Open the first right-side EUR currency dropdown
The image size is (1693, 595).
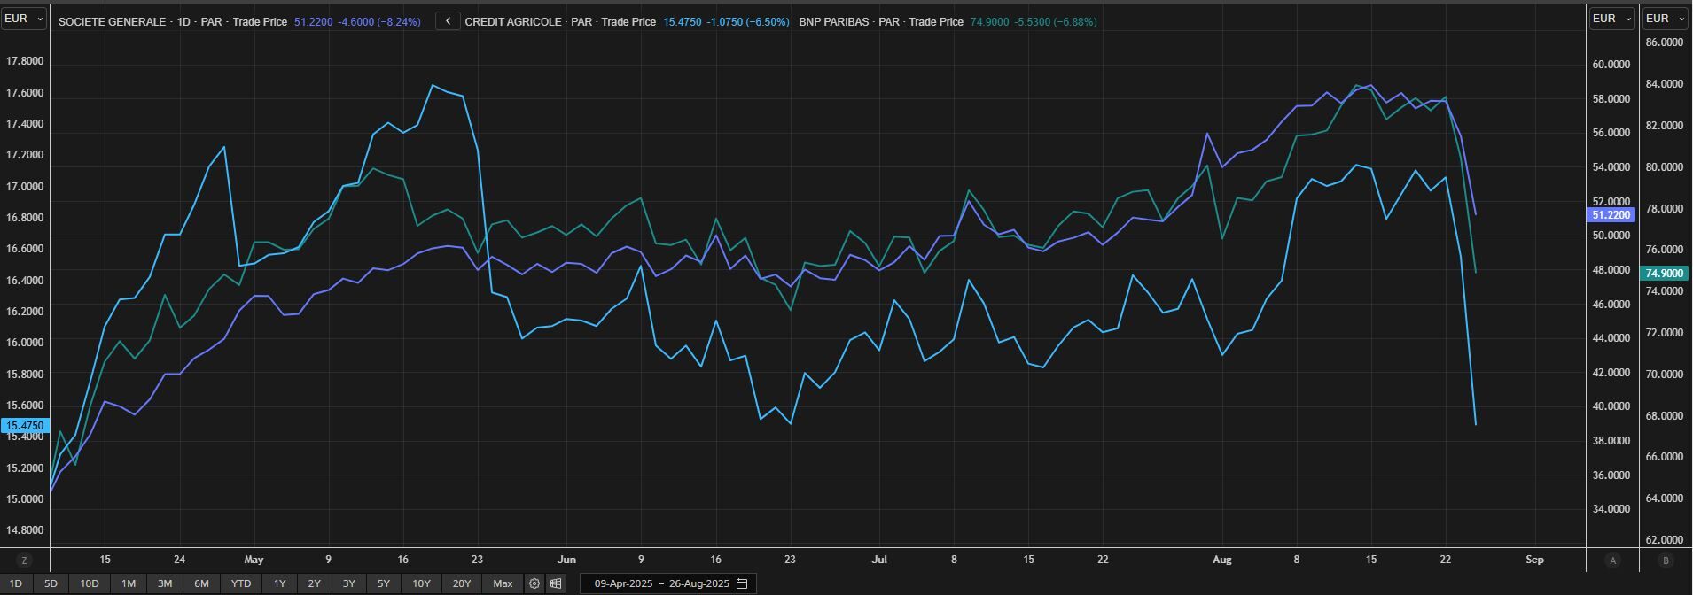(x=1612, y=19)
